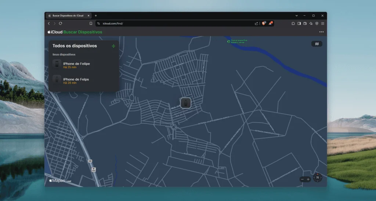Click the bookmark icon beside address bar
Screen dimensions: 376x201
(91, 23)
